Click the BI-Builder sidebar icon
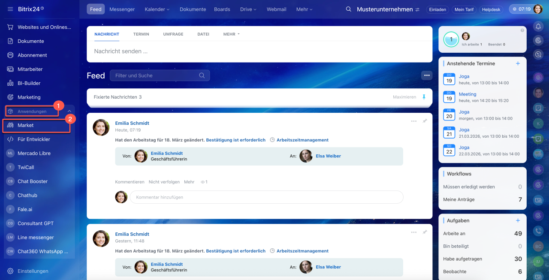Viewport: 549px width, 280px height. pyautogui.click(x=10, y=83)
